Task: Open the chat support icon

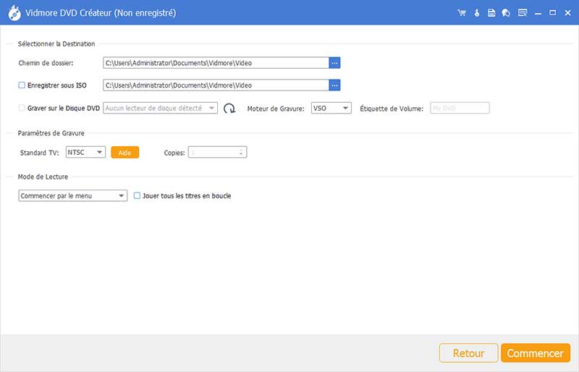Action: 506,13
